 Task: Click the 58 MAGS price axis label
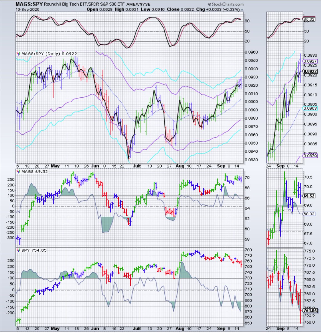point(248,239)
